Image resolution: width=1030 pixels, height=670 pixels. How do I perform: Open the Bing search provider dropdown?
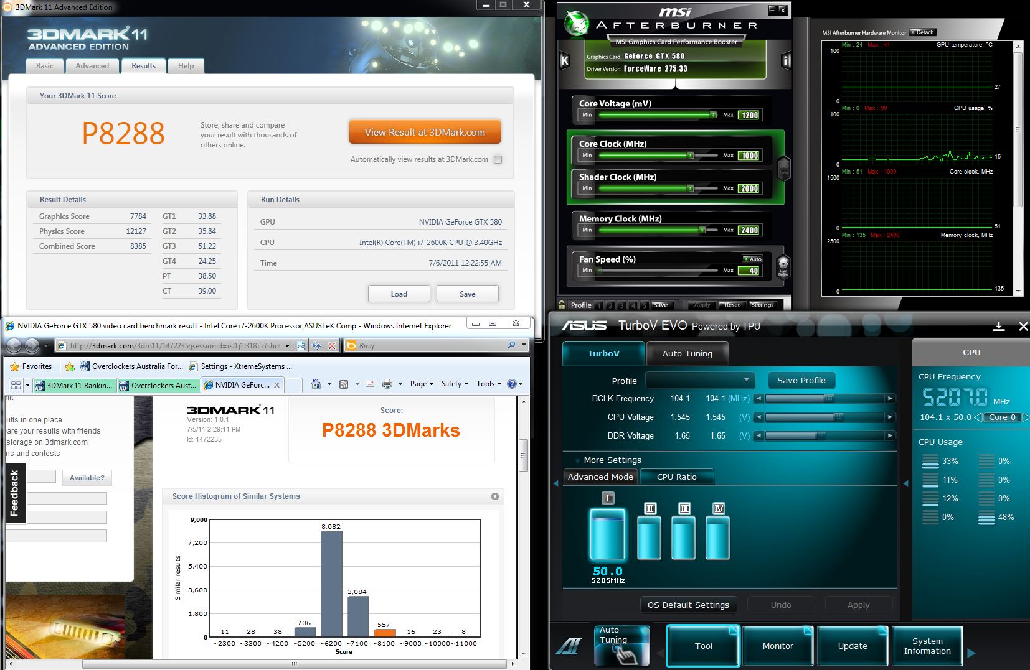tap(524, 345)
